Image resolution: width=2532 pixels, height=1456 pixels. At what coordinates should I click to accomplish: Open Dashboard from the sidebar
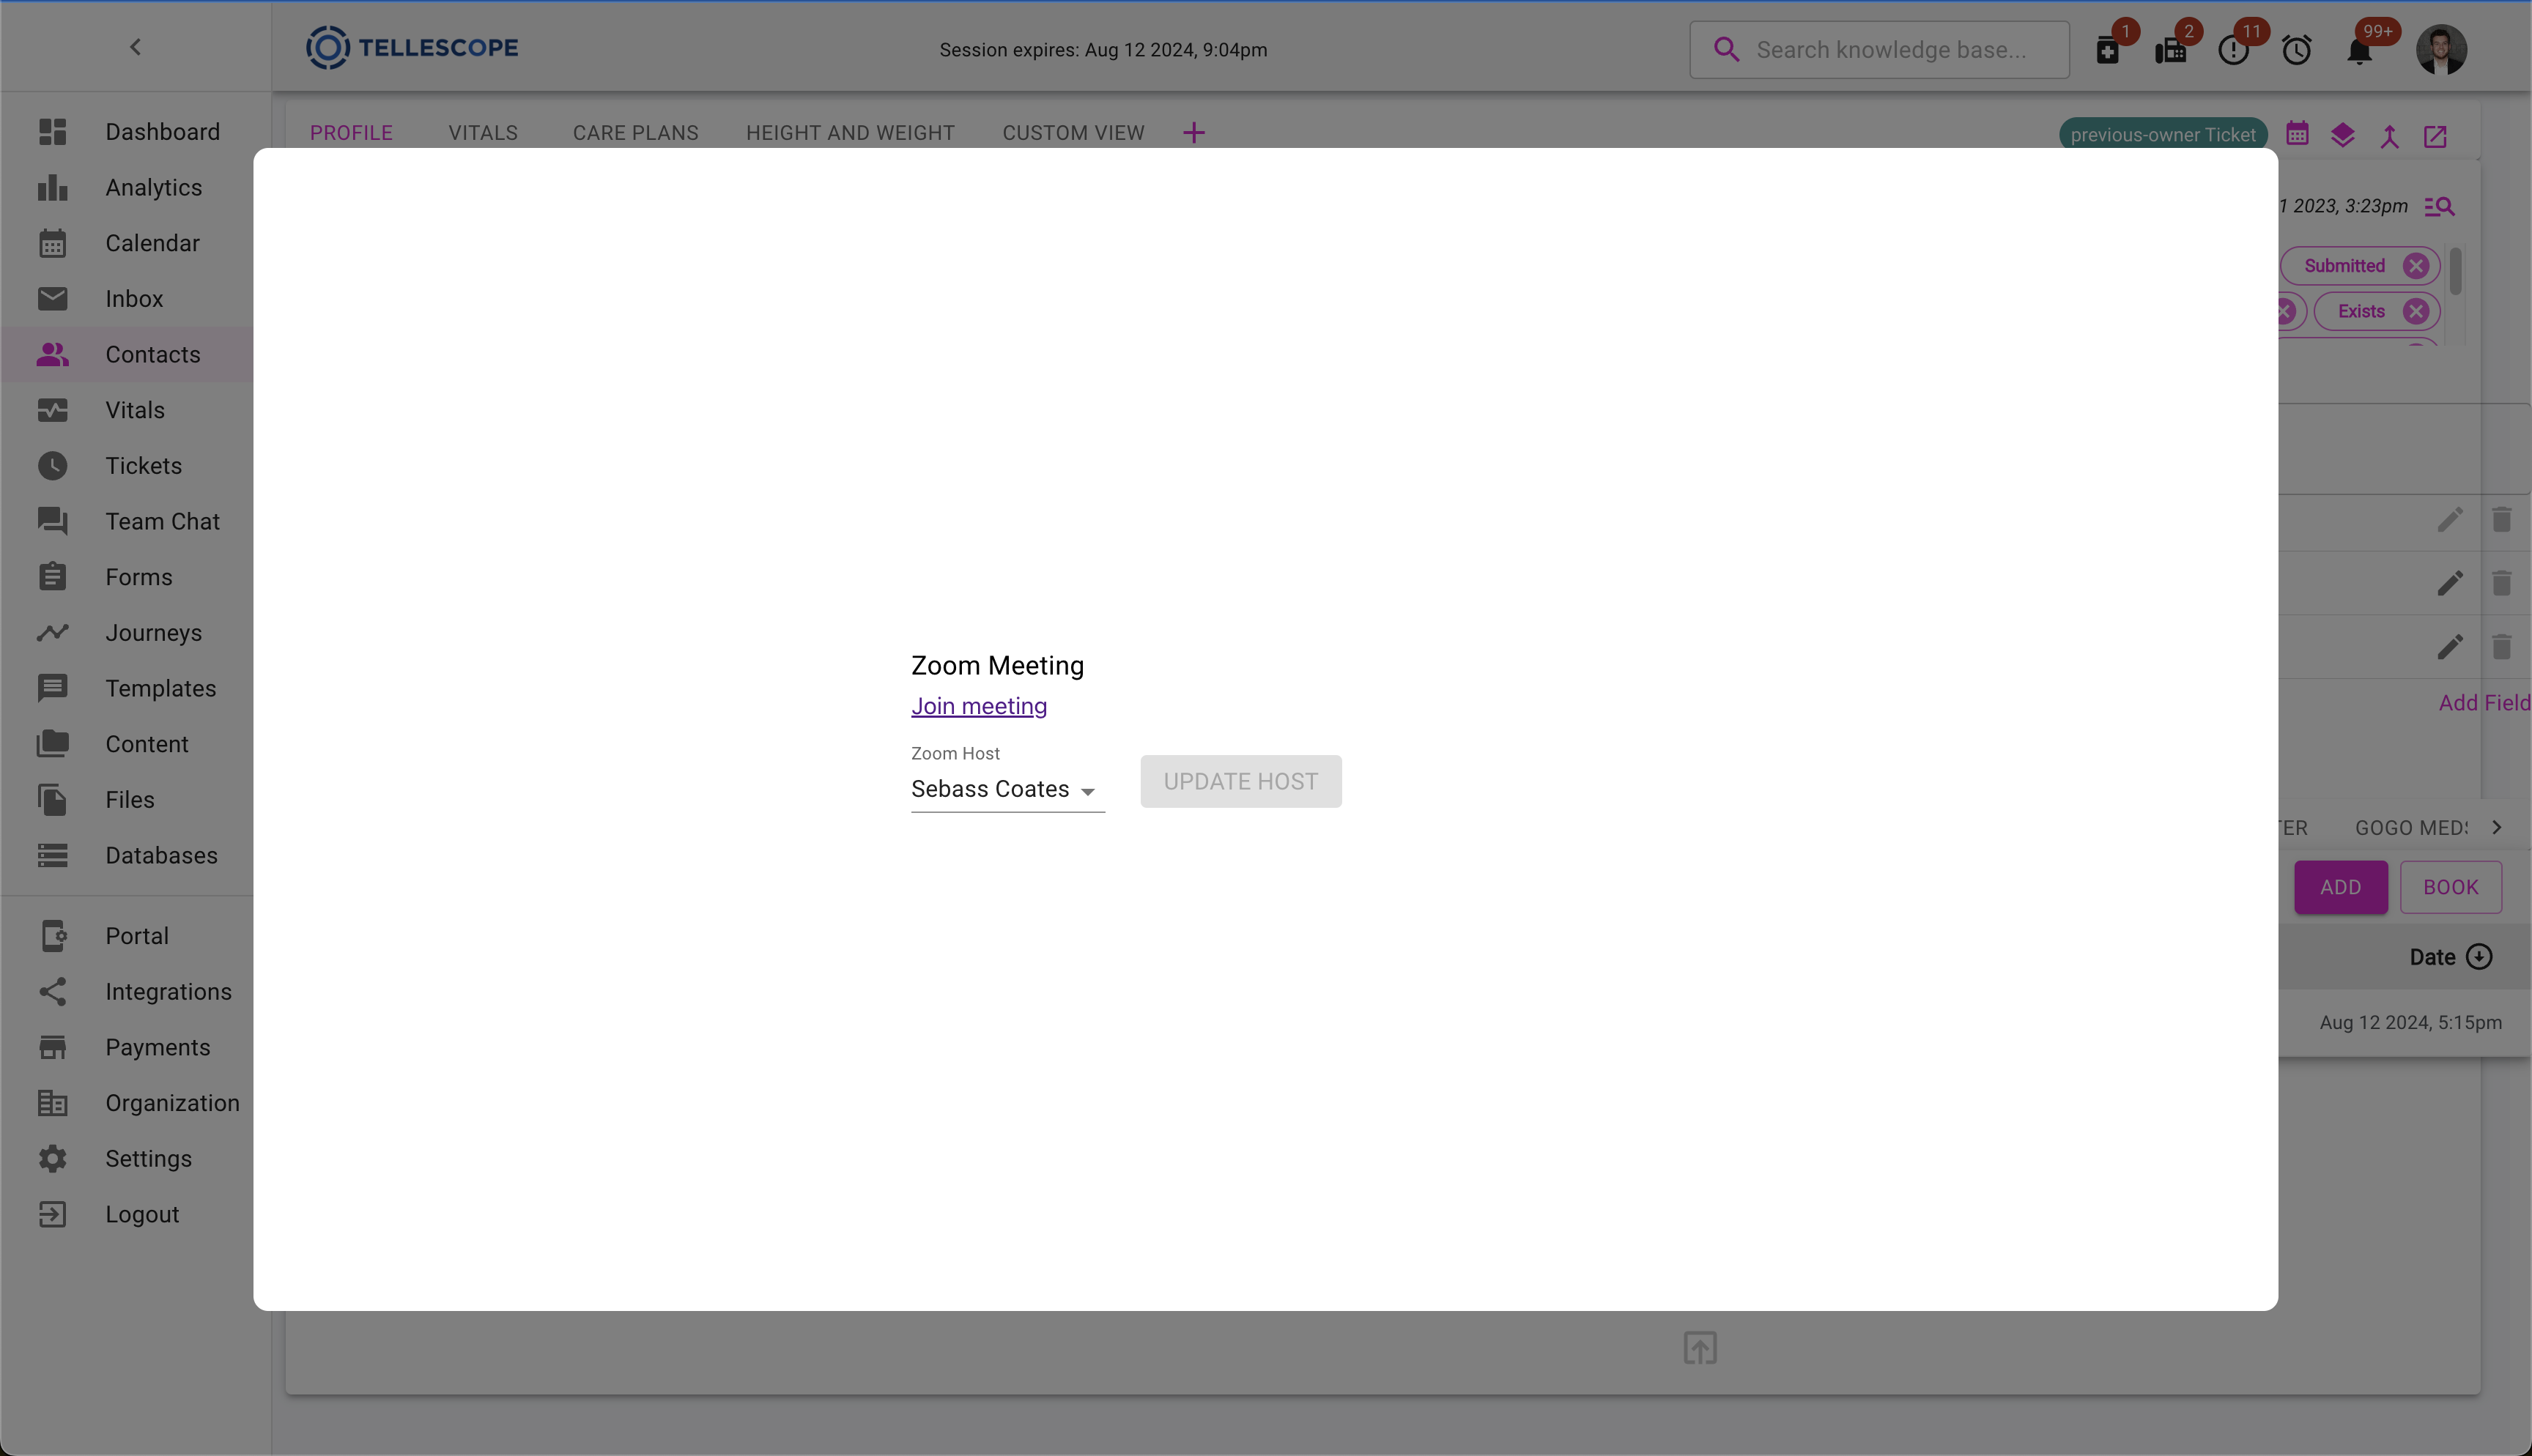pyautogui.click(x=136, y=131)
